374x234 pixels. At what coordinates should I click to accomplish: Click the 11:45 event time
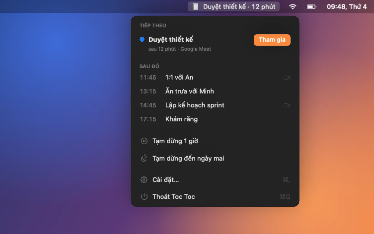click(x=148, y=77)
